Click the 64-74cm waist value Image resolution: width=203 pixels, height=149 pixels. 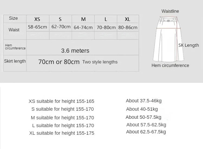[x=83, y=28]
